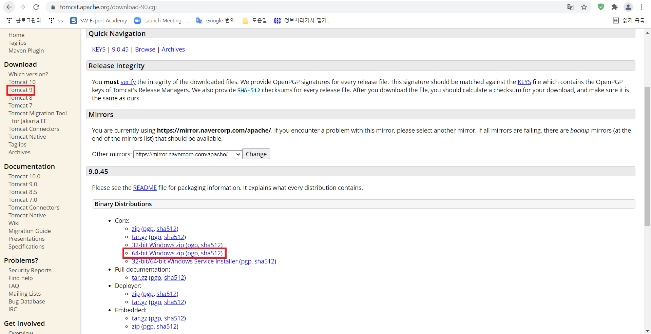The height and width of the screenshot is (334, 651).
Task: Download the Deployer zip file
Action: 136,294
